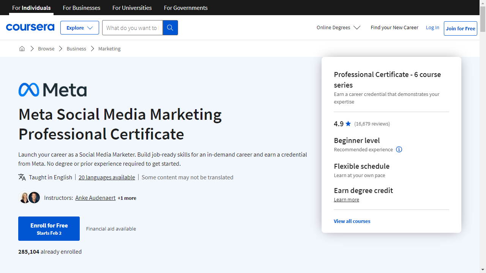Click the 285,104 already enrolled text
Screen dimensions: 486x273
click(x=50, y=251)
